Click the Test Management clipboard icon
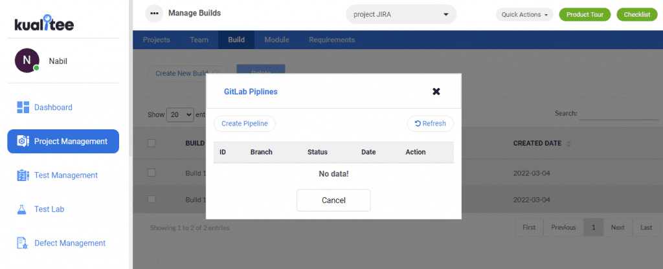Screen dimensions: 663x269 coord(23,175)
